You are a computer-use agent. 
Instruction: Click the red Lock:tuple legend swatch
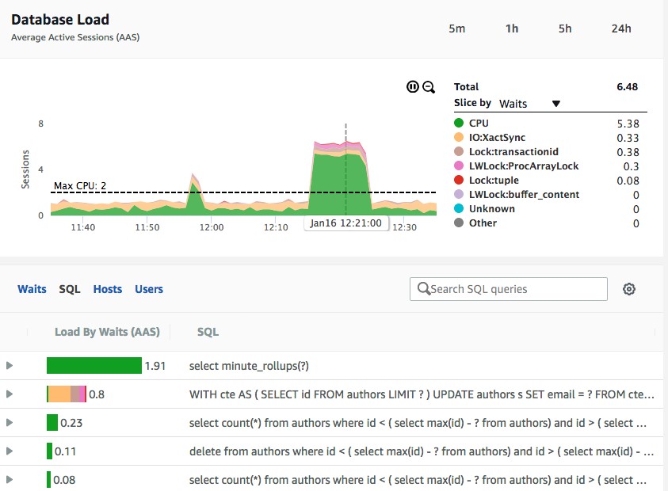click(x=459, y=180)
